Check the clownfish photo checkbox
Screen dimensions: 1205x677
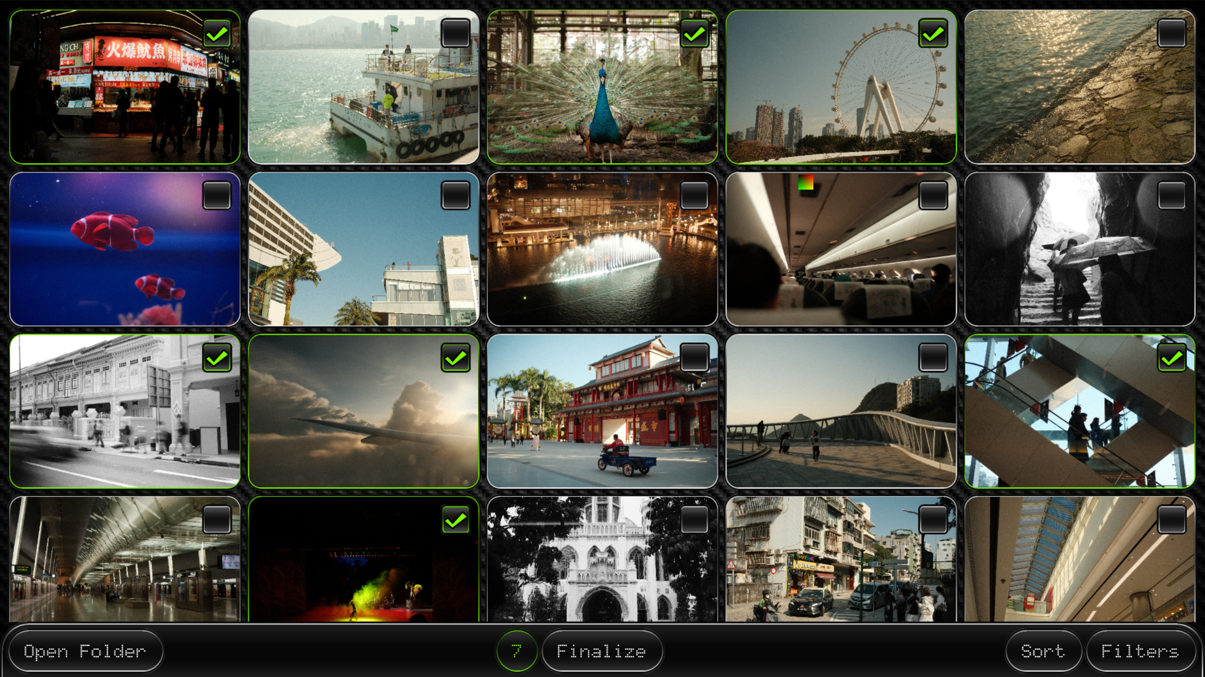click(217, 196)
